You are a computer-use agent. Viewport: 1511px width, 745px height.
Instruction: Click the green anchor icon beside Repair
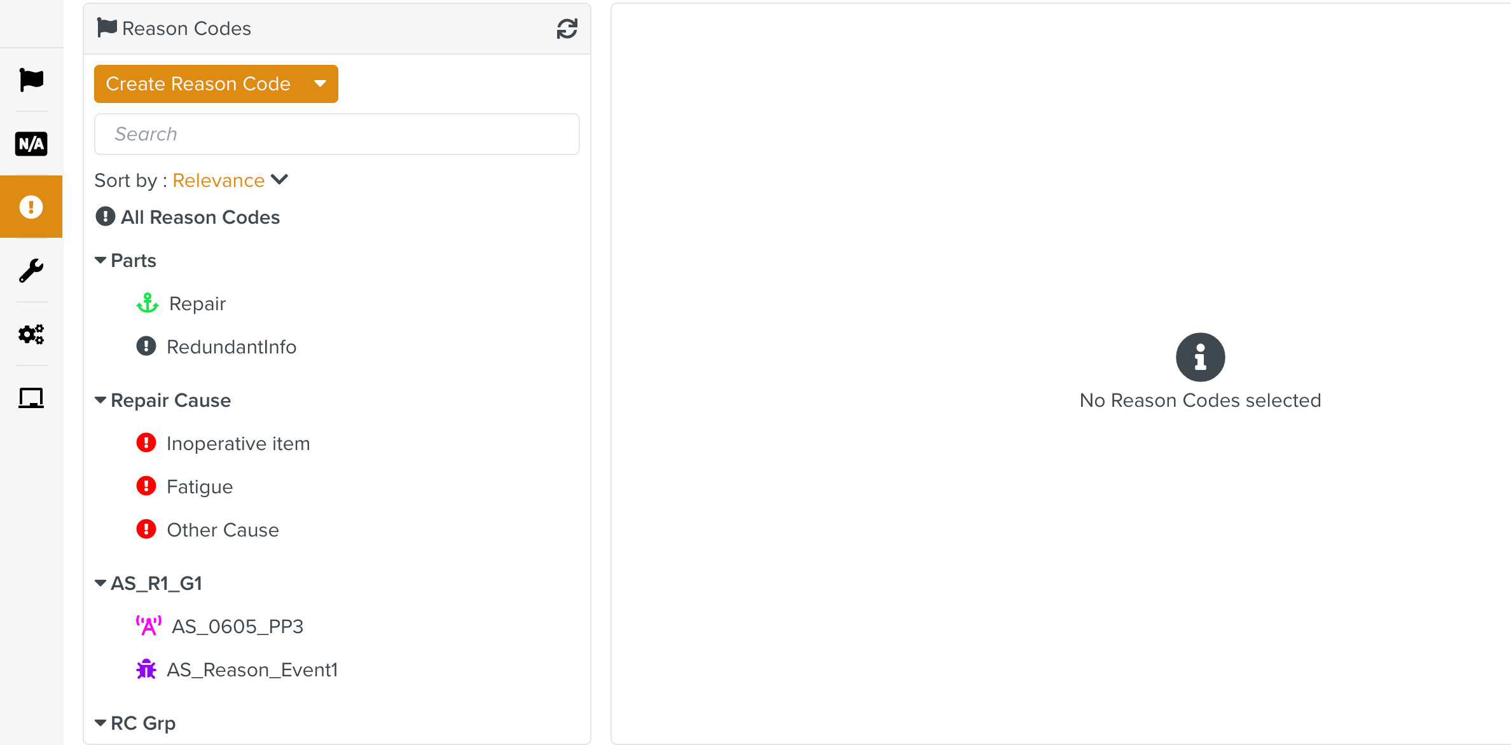pos(147,303)
